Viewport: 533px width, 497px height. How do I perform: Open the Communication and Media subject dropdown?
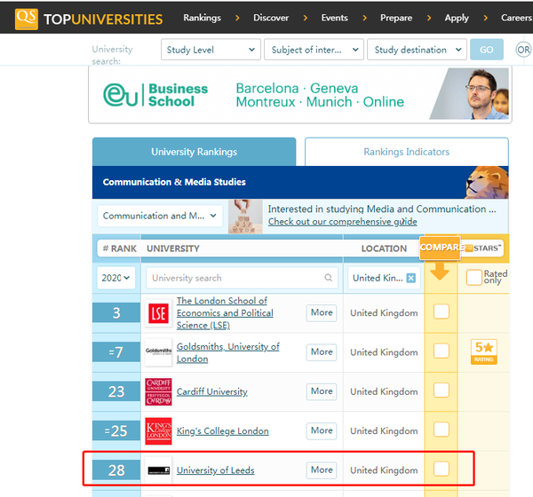[x=160, y=216]
